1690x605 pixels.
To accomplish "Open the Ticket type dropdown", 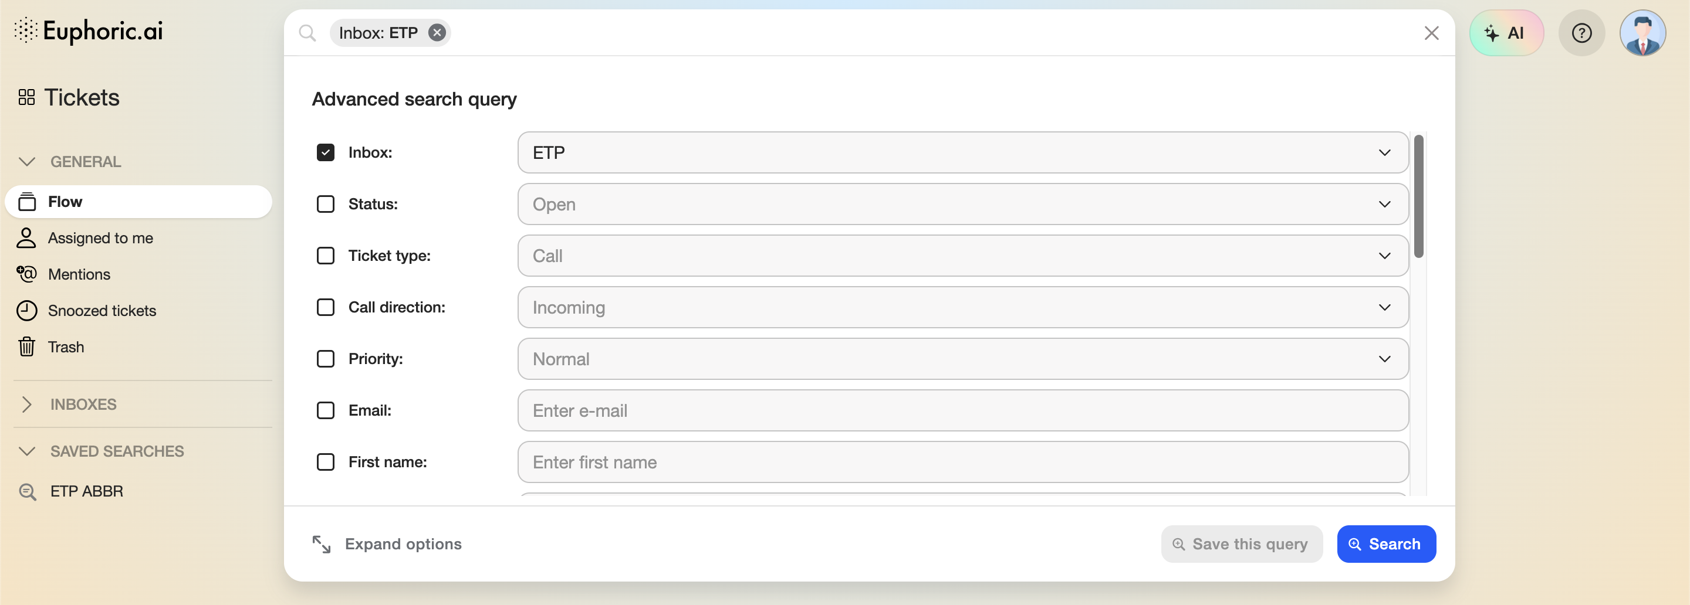I will point(962,256).
